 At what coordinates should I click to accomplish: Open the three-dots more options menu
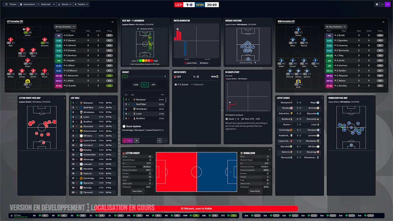[382, 5]
